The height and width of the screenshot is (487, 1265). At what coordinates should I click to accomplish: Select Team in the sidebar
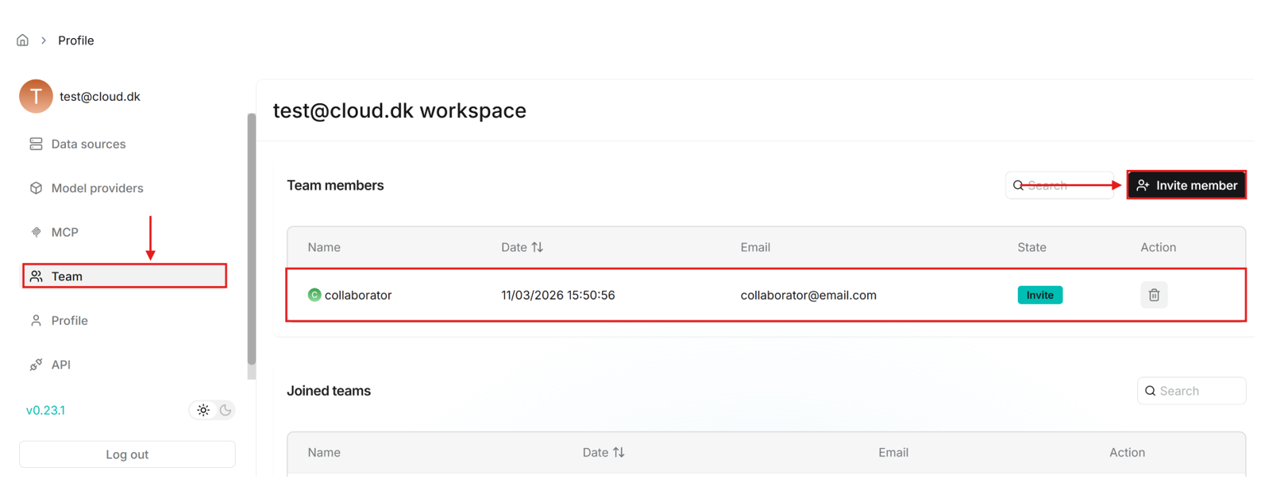click(x=67, y=276)
